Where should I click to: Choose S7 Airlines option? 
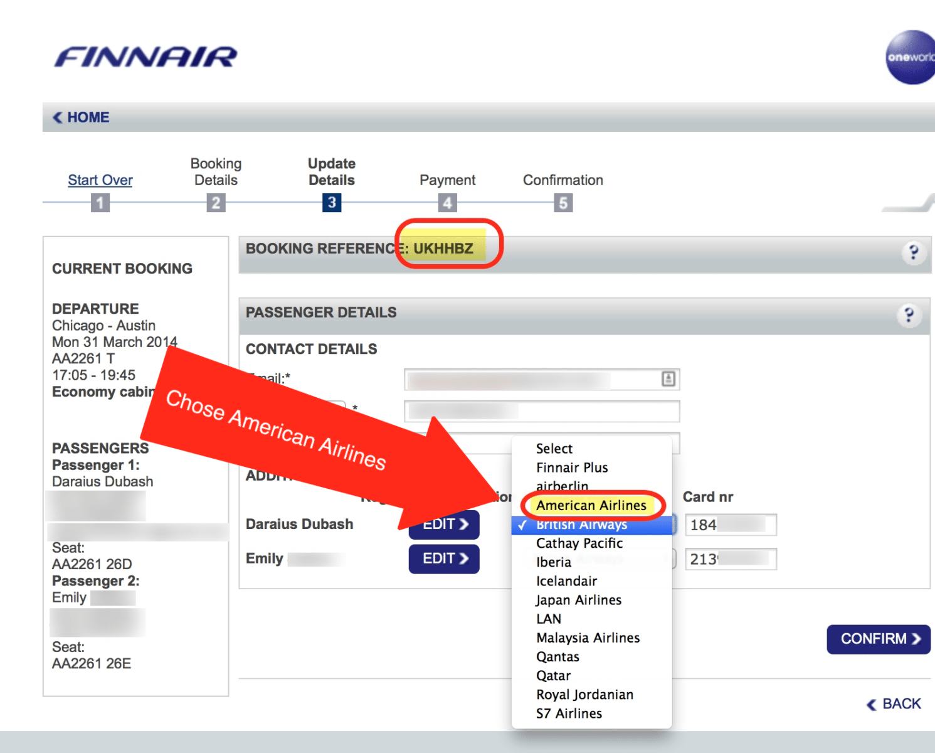pos(591,713)
